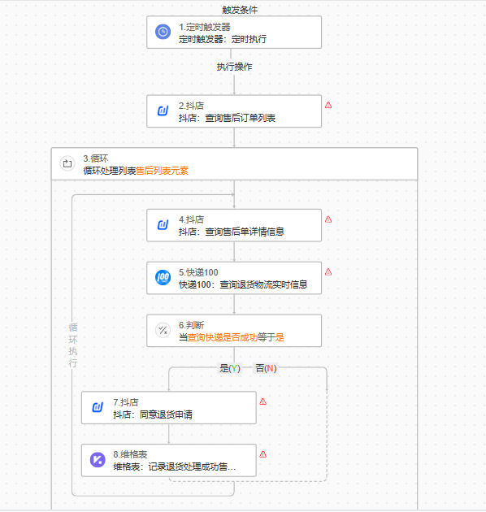Screen dimensions: 486x512
Task: Click the Doudian icon in step 7
Action: coord(98,407)
